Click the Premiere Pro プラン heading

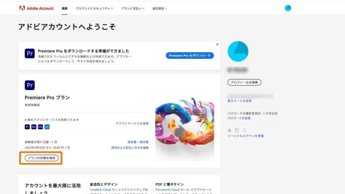[x=47, y=98]
